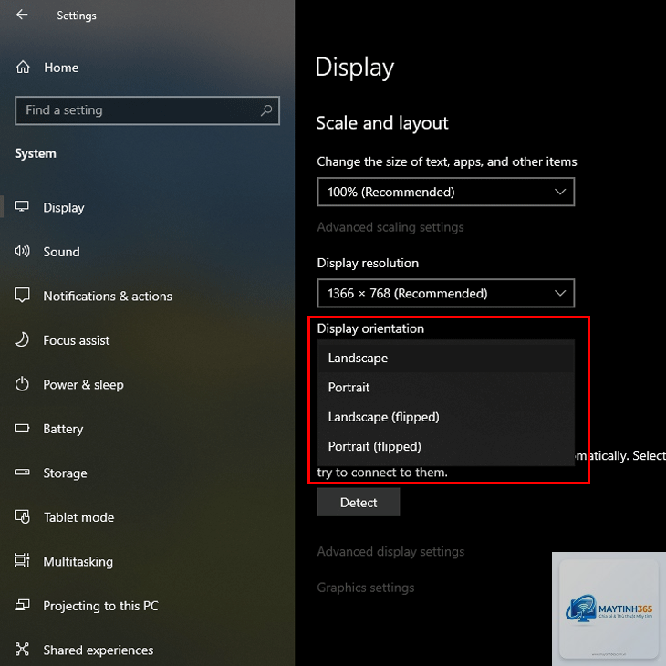This screenshot has height=666, width=666.
Task: Open Projecting to this PC page
Action: (101, 606)
